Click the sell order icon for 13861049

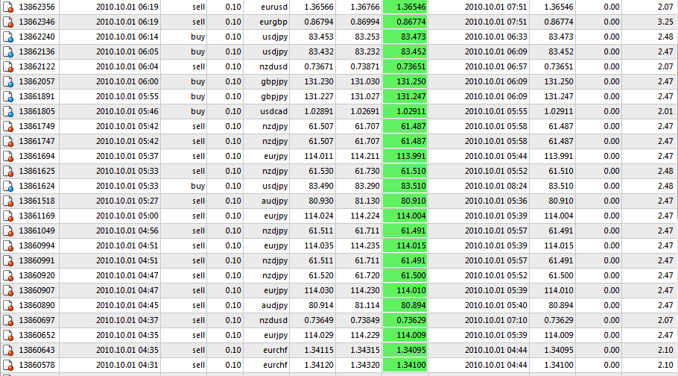point(7,231)
